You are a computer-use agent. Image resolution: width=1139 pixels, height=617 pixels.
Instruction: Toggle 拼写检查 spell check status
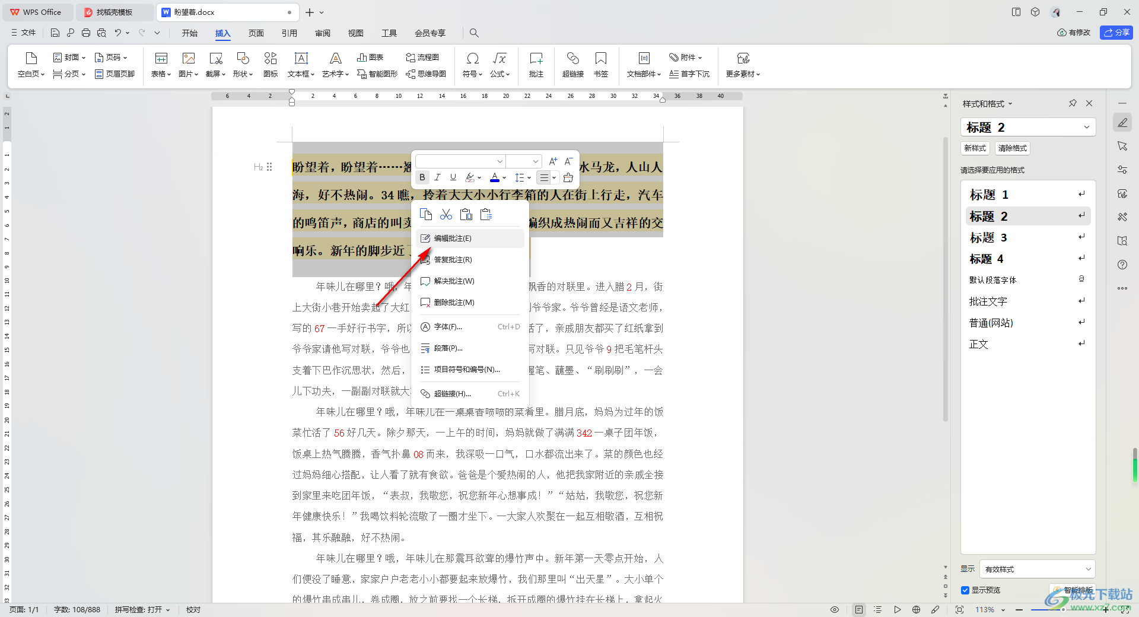pos(142,610)
